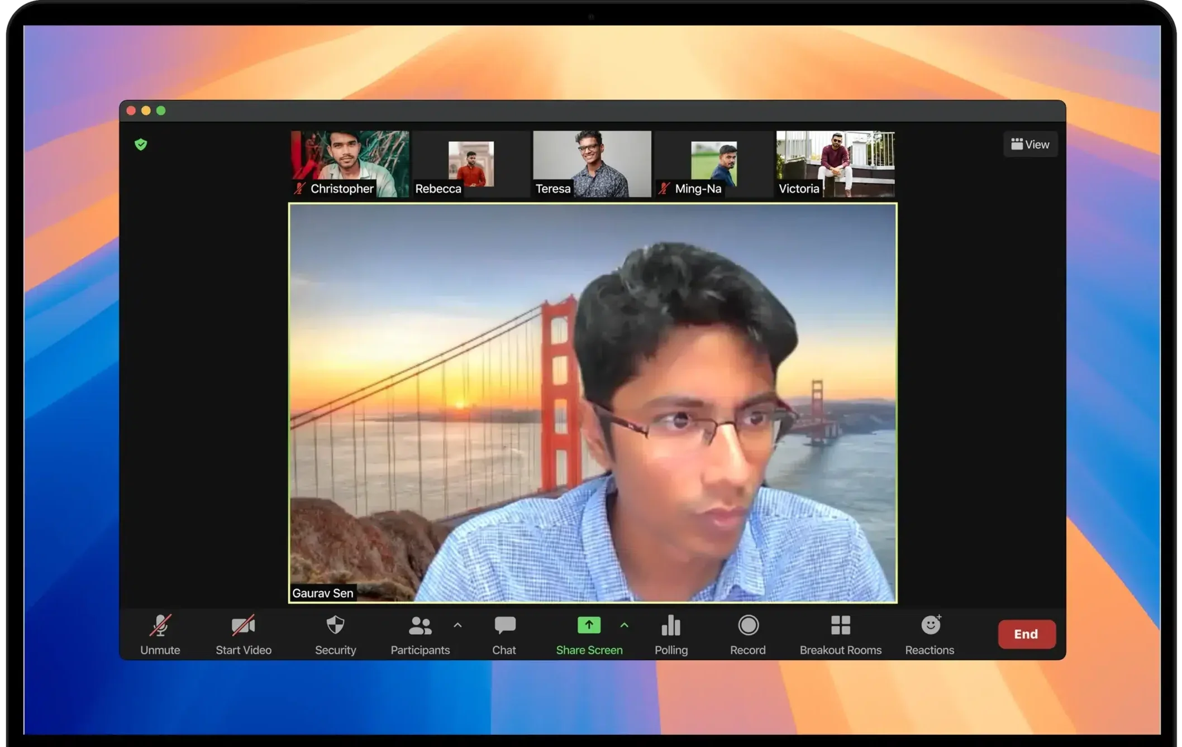Select Ming-Na's video thumbnail
This screenshot has height=747, width=1182.
coord(713,164)
